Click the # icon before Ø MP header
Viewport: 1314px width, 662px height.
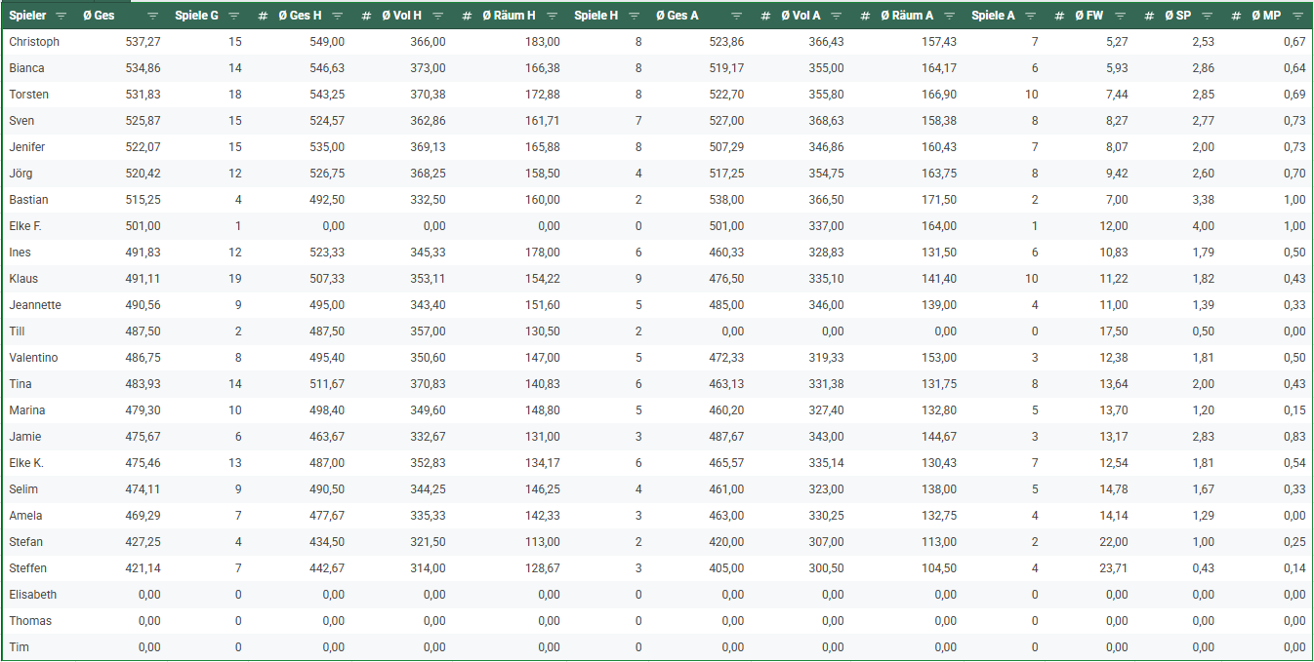point(1236,17)
